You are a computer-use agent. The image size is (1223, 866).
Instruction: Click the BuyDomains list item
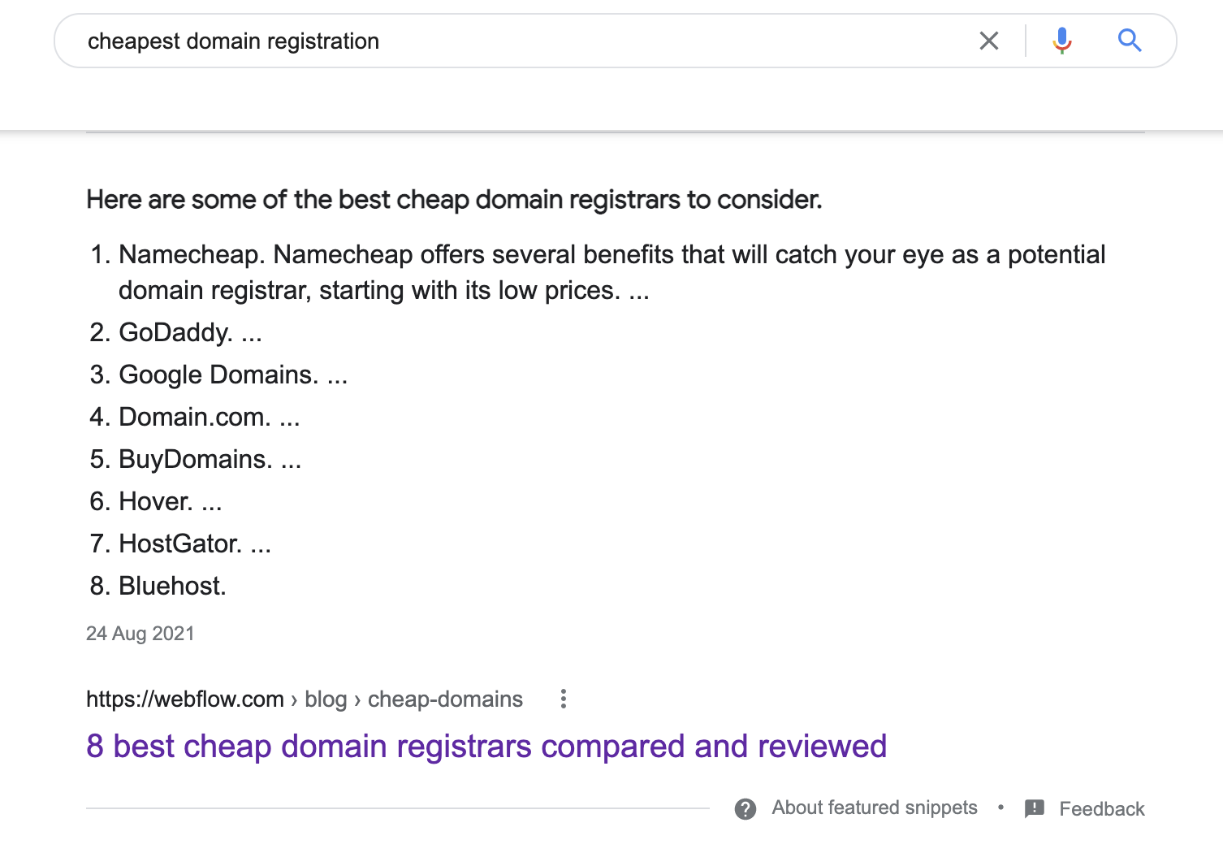(x=196, y=459)
